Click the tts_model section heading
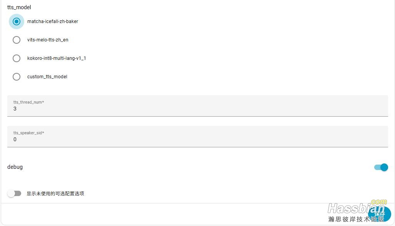The width and height of the screenshot is (395, 226). point(19,7)
